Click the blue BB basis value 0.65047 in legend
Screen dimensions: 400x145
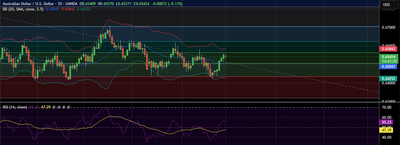52,9
